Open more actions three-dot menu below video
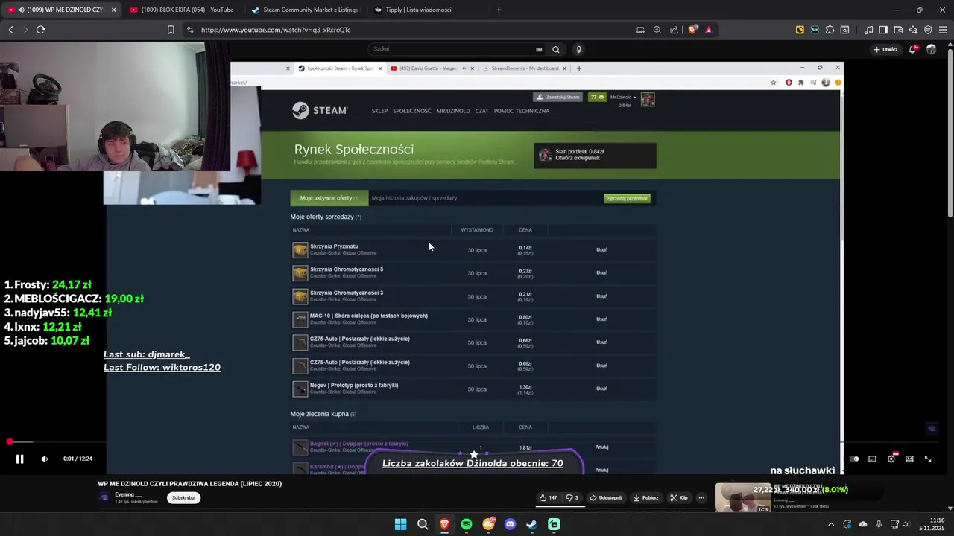 click(701, 498)
